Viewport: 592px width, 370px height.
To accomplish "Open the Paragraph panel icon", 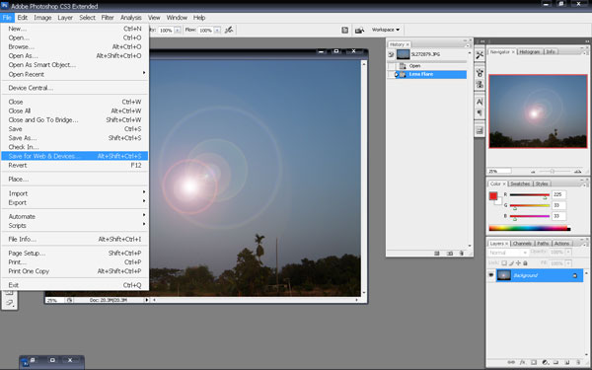I will (x=480, y=112).
